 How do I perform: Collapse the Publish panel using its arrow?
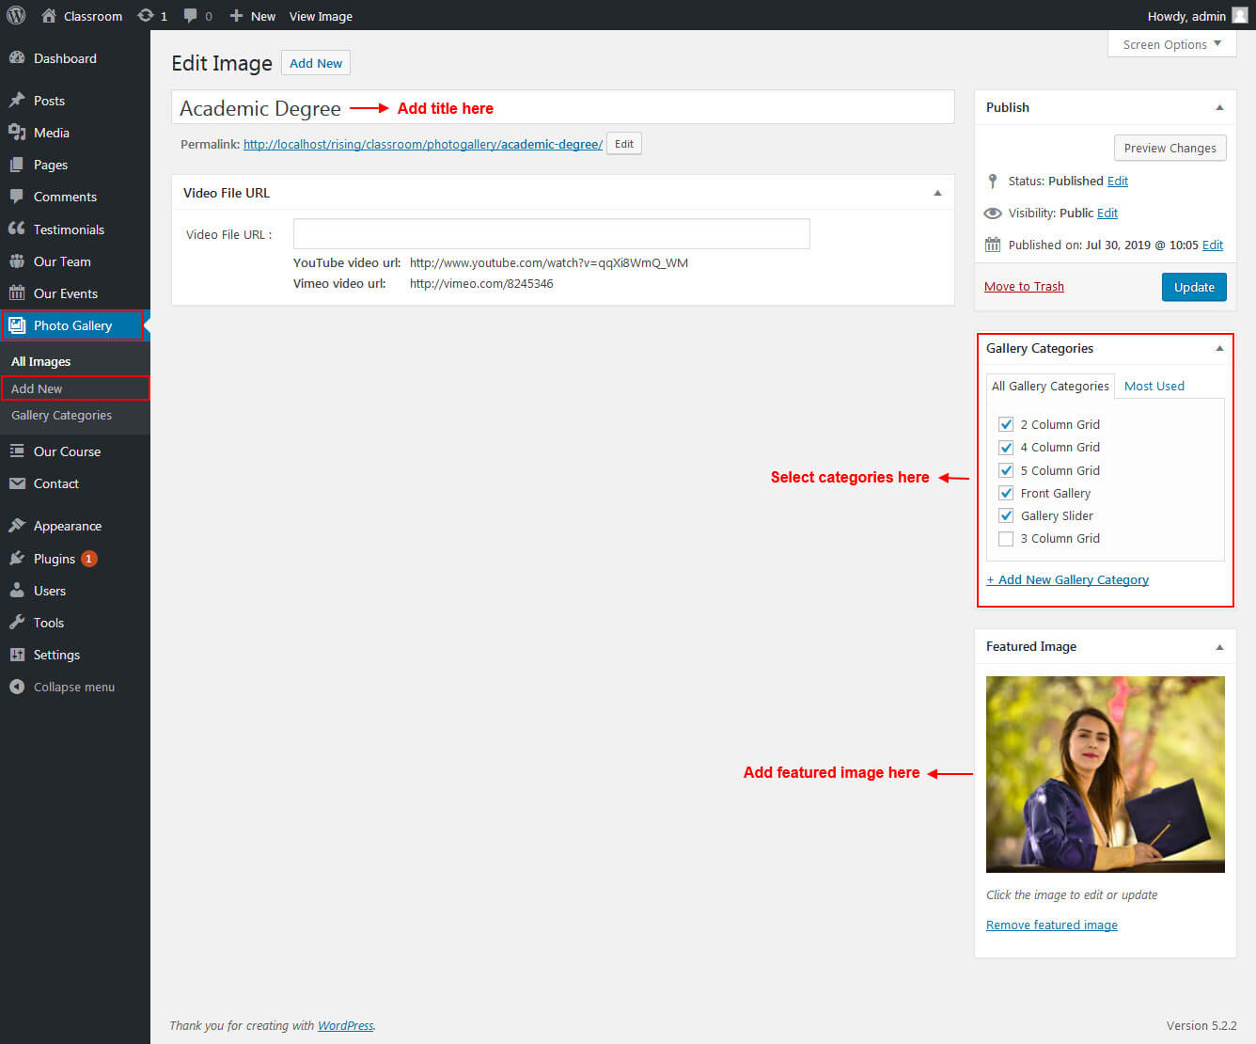[1219, 107]
